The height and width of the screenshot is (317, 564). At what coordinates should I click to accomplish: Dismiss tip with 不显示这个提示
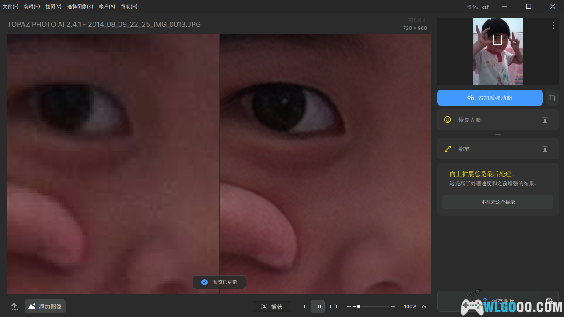pyautogui.click(x=497, y=202)
